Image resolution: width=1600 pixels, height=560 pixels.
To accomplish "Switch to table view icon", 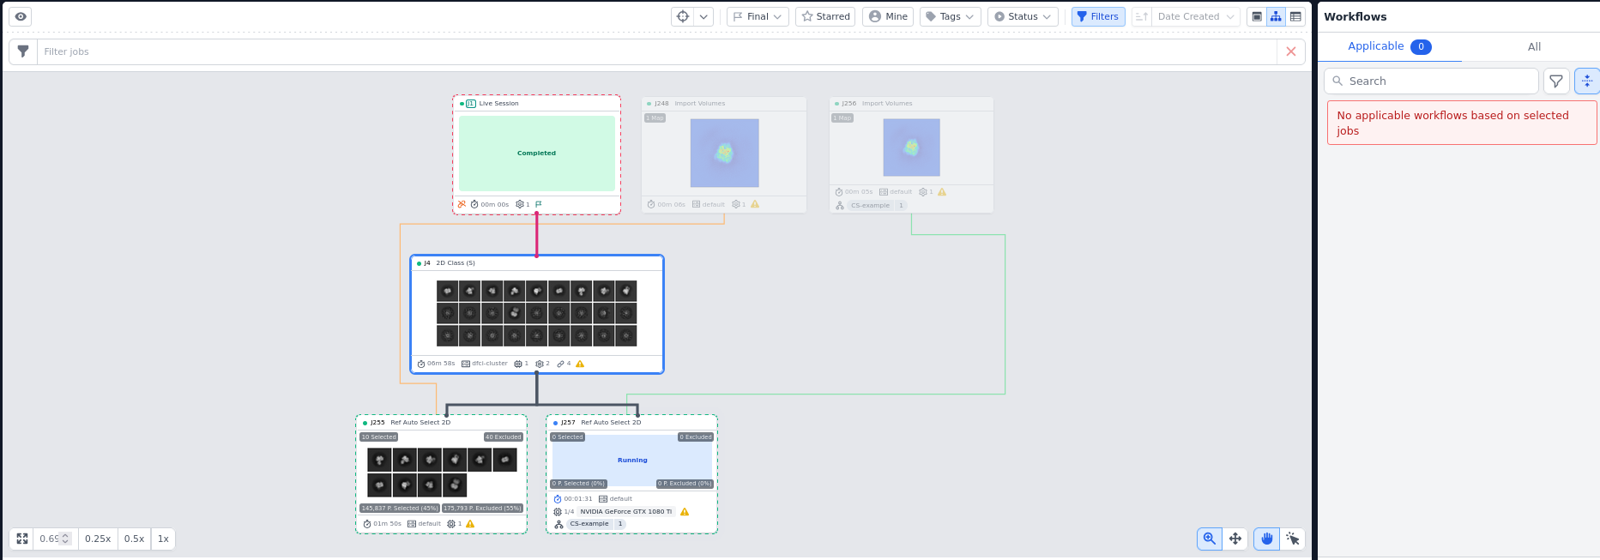I will click(1295, 16).
